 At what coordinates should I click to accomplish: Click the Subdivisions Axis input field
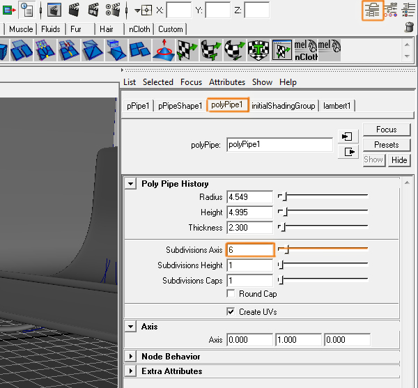tap(249, 250)
